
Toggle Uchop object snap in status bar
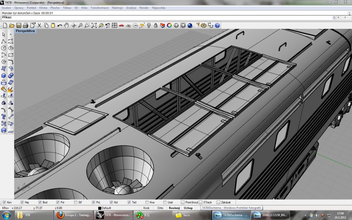[188, 208]
